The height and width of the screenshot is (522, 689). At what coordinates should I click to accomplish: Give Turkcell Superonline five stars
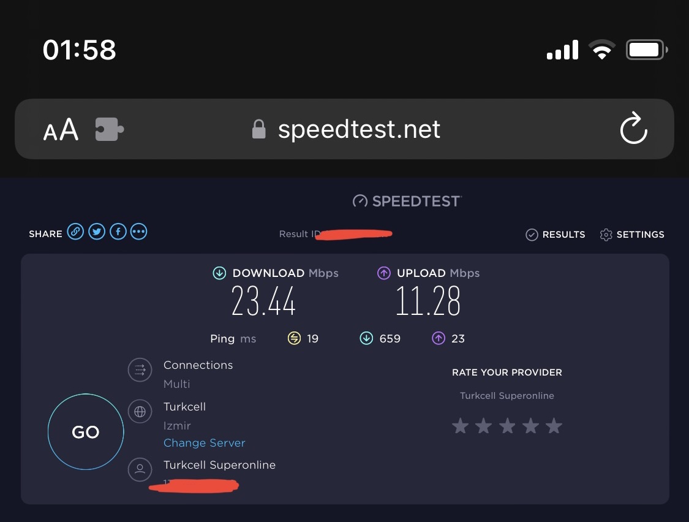[554, 426]
